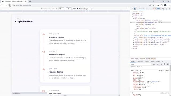Bookmark this page with the star icon
The width and height of the screenshot is (171, 96).
point(154,5)
